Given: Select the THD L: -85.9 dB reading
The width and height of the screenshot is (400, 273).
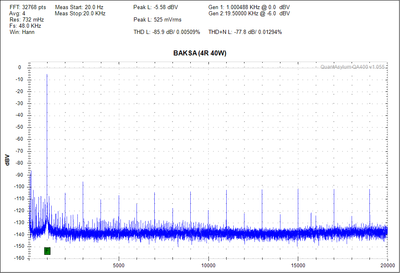Looking at the screenshot, I should click(167, 32).
